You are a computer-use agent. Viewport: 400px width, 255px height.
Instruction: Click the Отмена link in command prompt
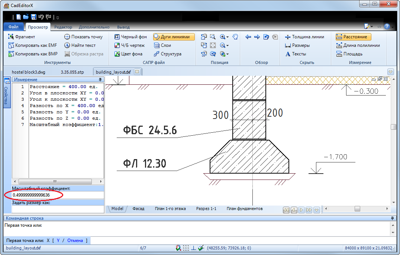tap(75, 241)
